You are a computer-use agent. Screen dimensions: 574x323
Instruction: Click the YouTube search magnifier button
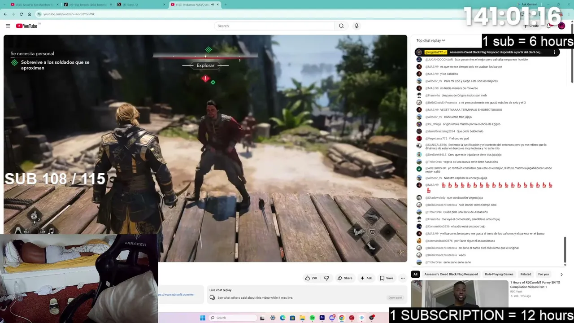pos(341,26)
